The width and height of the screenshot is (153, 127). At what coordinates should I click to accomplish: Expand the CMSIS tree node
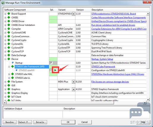point(5,18)
